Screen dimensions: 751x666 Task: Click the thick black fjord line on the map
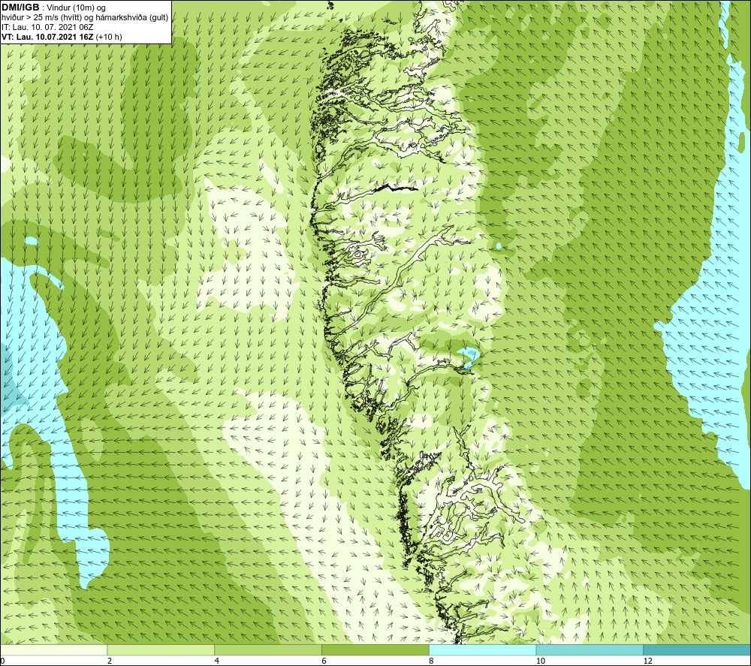coord(394,188)
